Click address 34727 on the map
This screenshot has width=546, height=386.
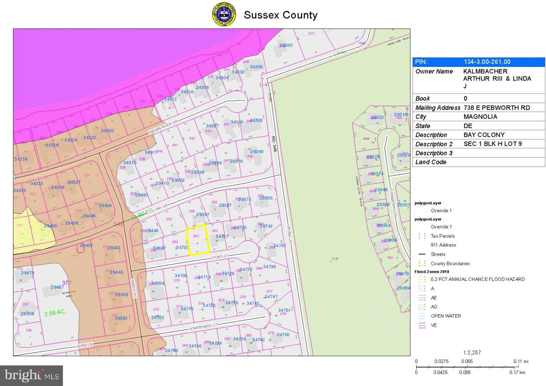(x=222, y=236)
